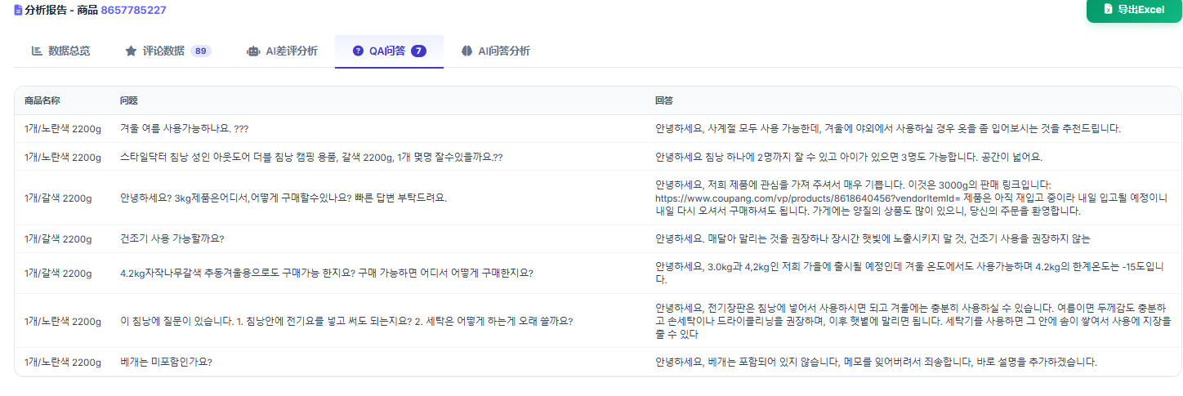Click product name cell in 겨울 여름 row

tap(63, 129)
